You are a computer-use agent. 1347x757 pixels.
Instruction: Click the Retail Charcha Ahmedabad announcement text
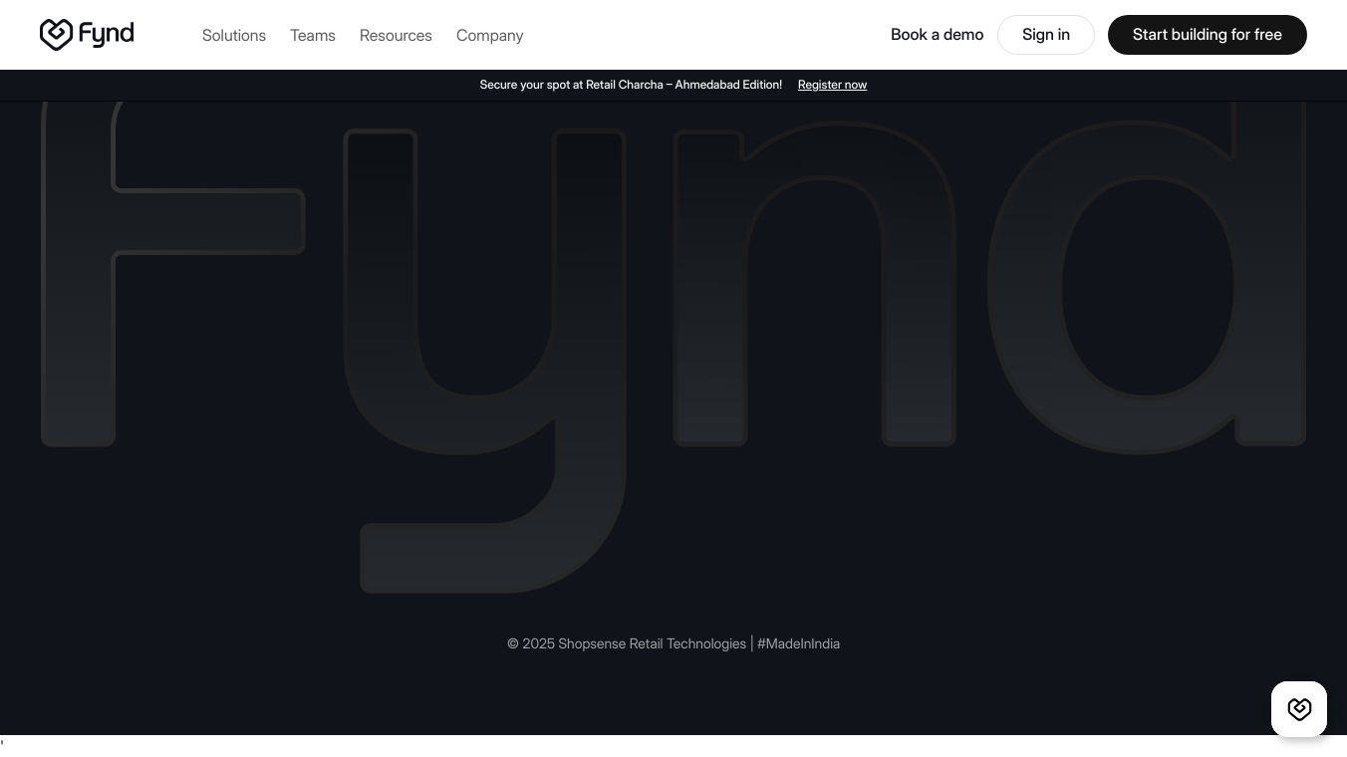click(x=631, y=86)
